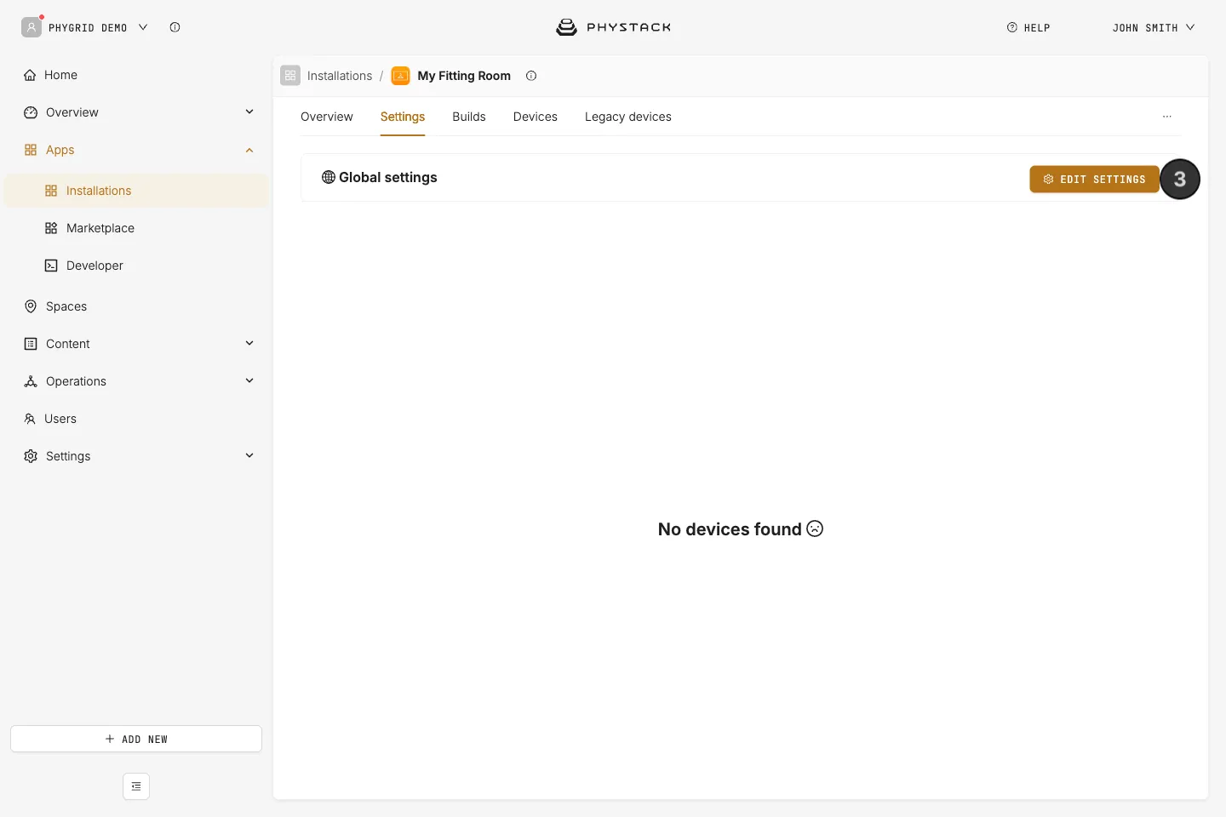Collapse the Apps section
This screenshot has width=1226, height=817.
pyautogui.click(x=249, y=150)
